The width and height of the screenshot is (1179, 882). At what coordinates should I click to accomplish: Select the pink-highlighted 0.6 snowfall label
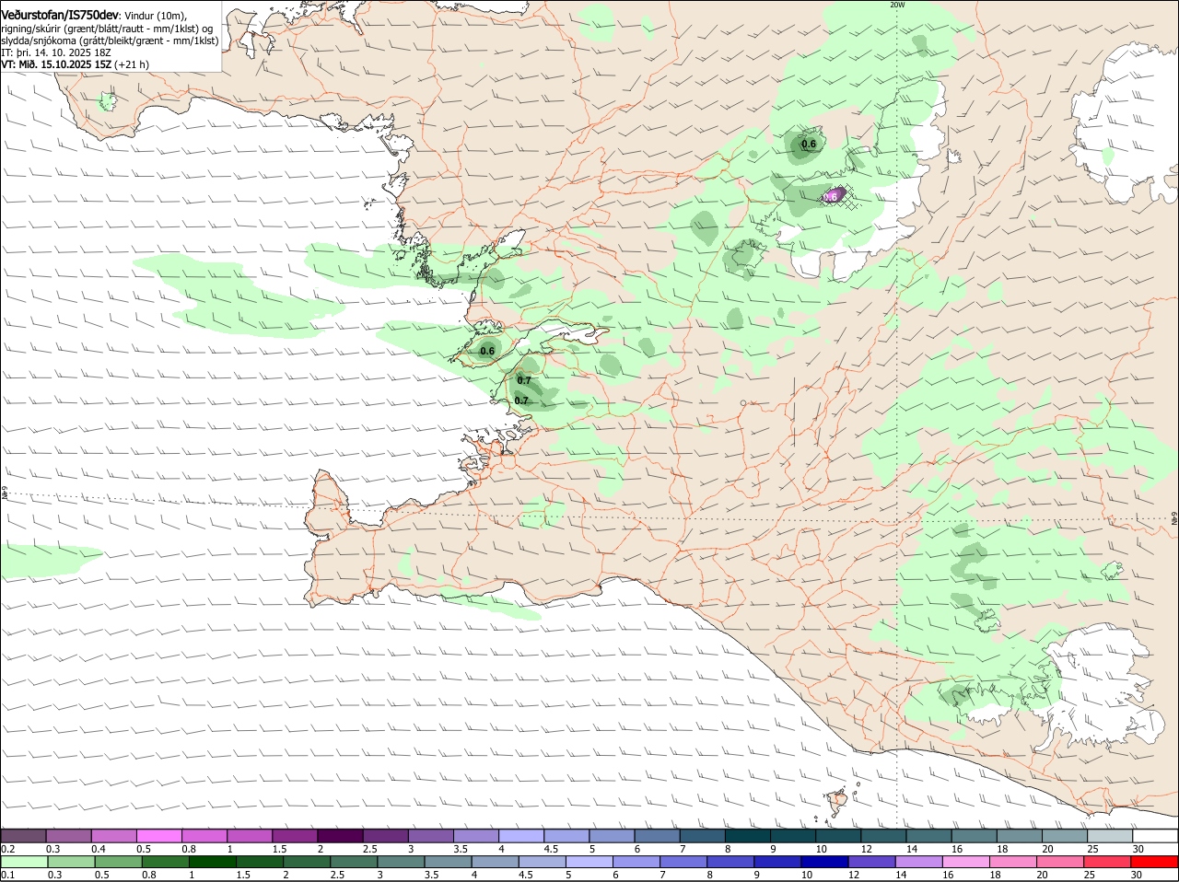pos(830,196)
